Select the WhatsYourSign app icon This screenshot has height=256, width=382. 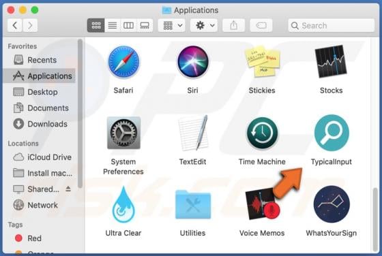point(332,204)
